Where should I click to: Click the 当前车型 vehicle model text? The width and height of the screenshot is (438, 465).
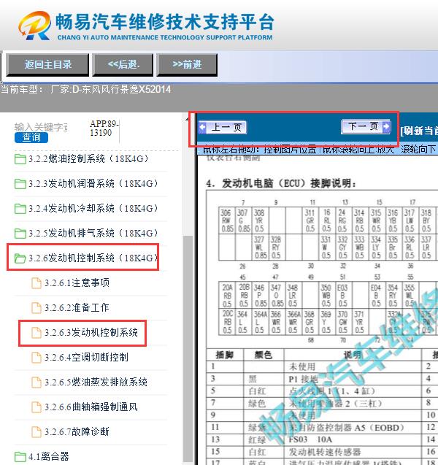(86, 89)
